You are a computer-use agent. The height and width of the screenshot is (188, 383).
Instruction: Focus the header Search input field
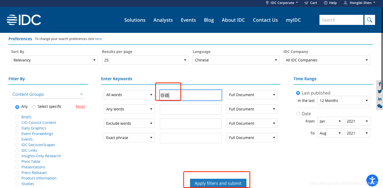(341, 20)
